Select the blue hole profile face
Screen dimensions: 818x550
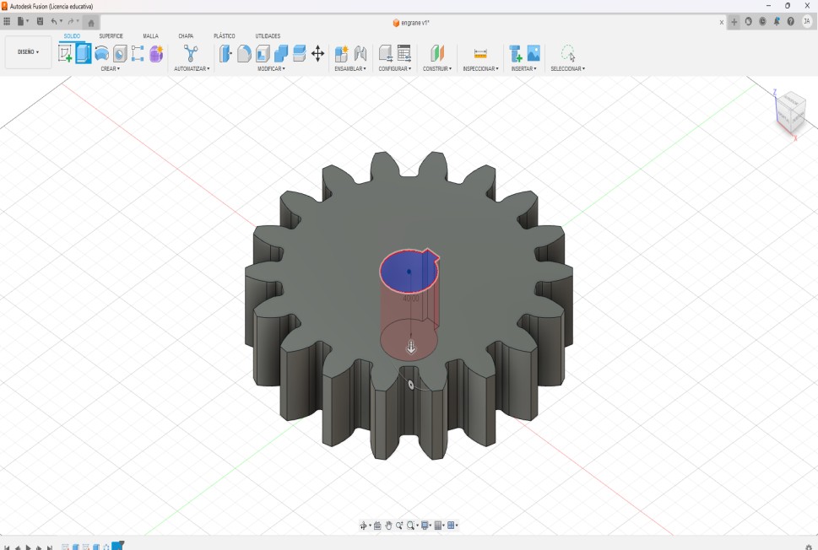(405, 271)
